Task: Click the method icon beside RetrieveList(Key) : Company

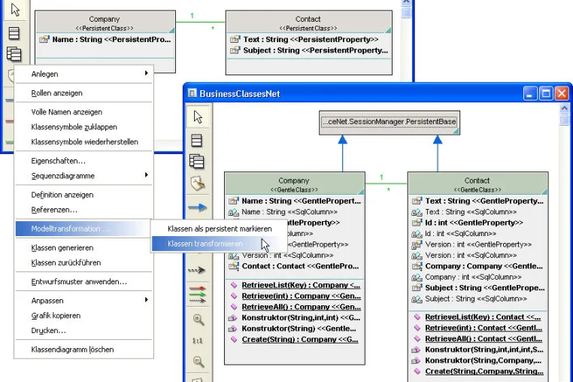Action: [x=234, y=285]
